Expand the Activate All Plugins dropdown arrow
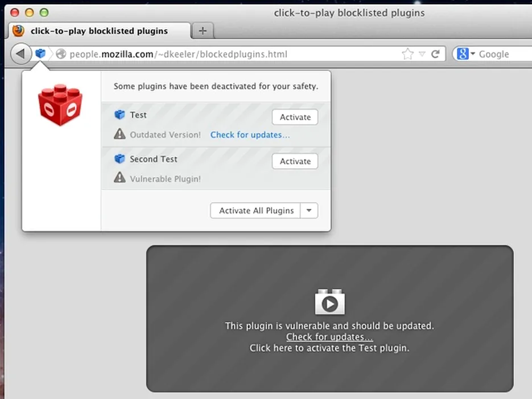Image resolution: width=532 pixels, height=399 pixels. pos(309,210)
